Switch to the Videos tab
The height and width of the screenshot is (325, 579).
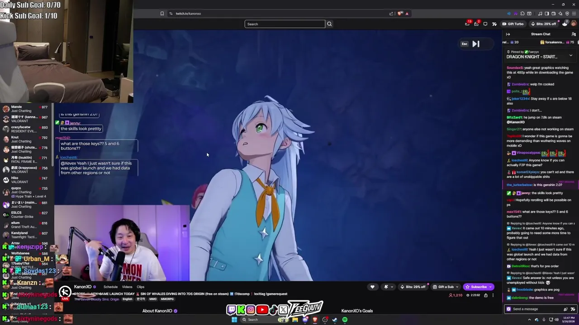(x=127, y=287)
